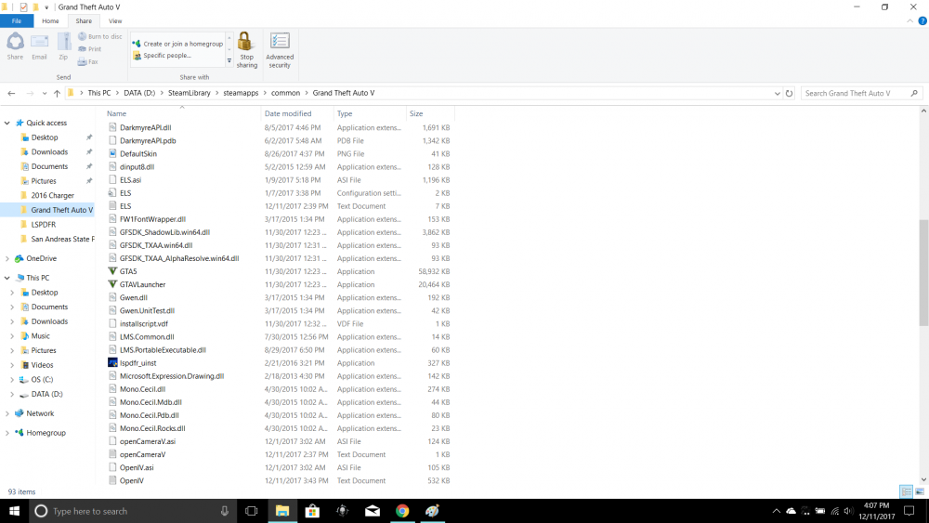Expand OS (C:) drive node
Viewport: 929px width, 523px height.
12,380
